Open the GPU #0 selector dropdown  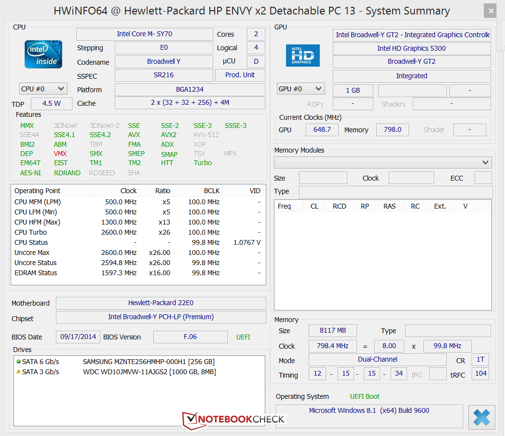click(x=301, y=89)
